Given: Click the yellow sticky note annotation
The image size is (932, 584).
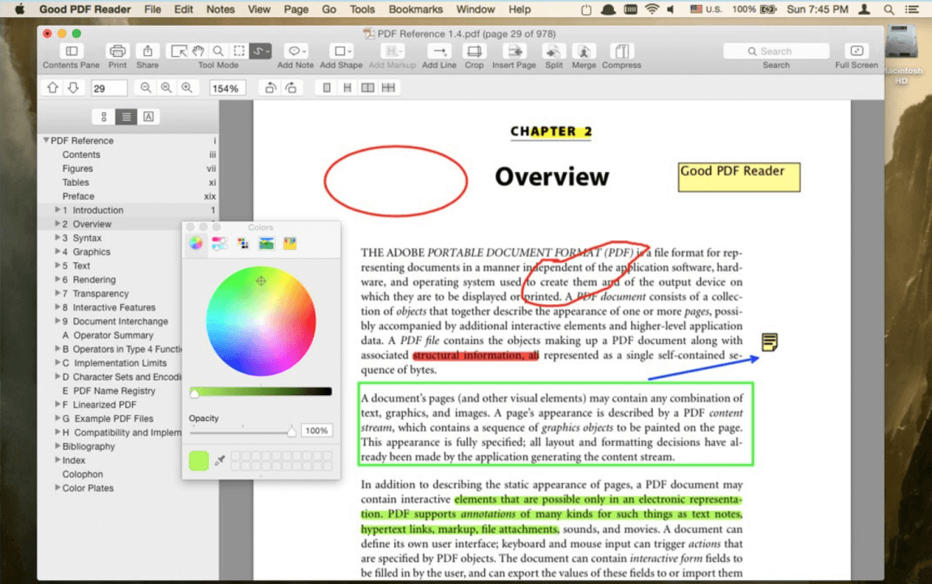Looking at the screenshot, I should pyautogui.click(x=770, y=342).
